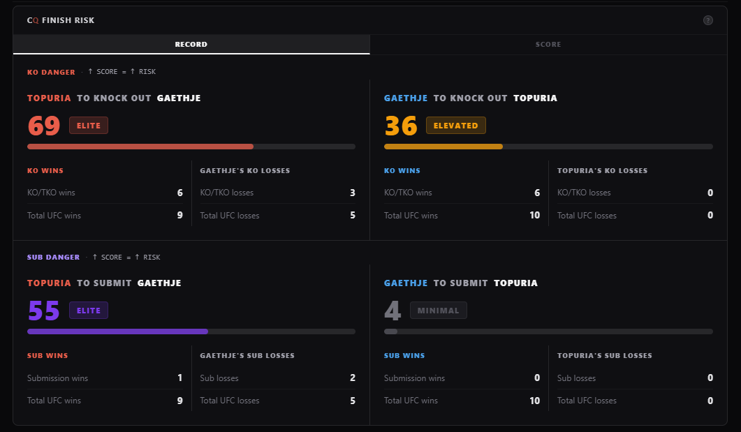Switch to the RECORD tab
Image resolution: width=741 pixels, height=432 pixels.
[x=191, y=45]
